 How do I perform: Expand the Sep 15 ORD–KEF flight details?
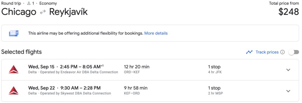(288, 70)
